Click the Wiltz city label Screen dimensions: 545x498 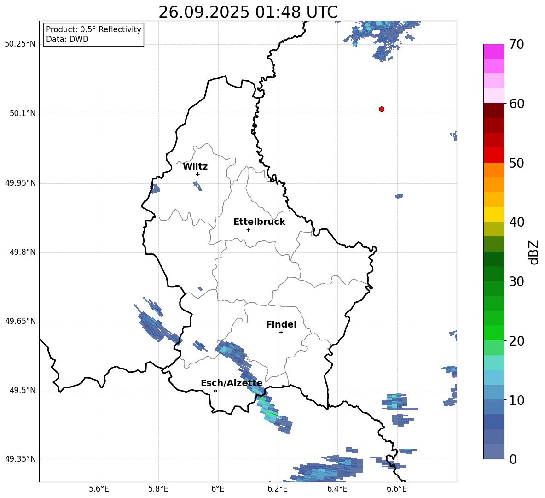click(x=195, y=167)
